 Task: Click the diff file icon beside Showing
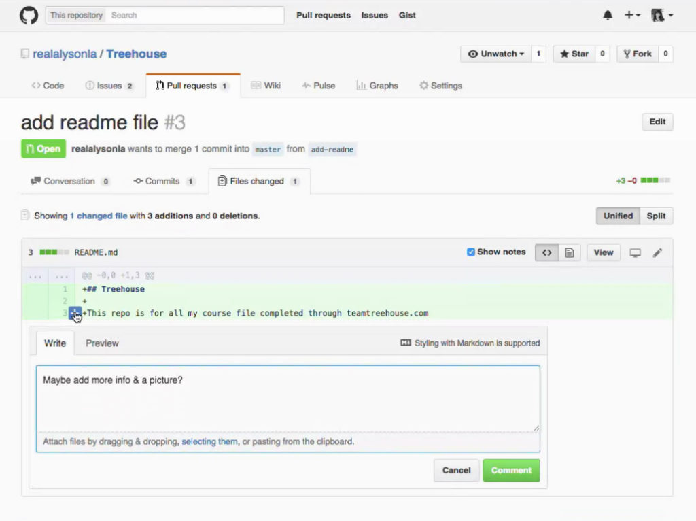[x=25, y=216]
